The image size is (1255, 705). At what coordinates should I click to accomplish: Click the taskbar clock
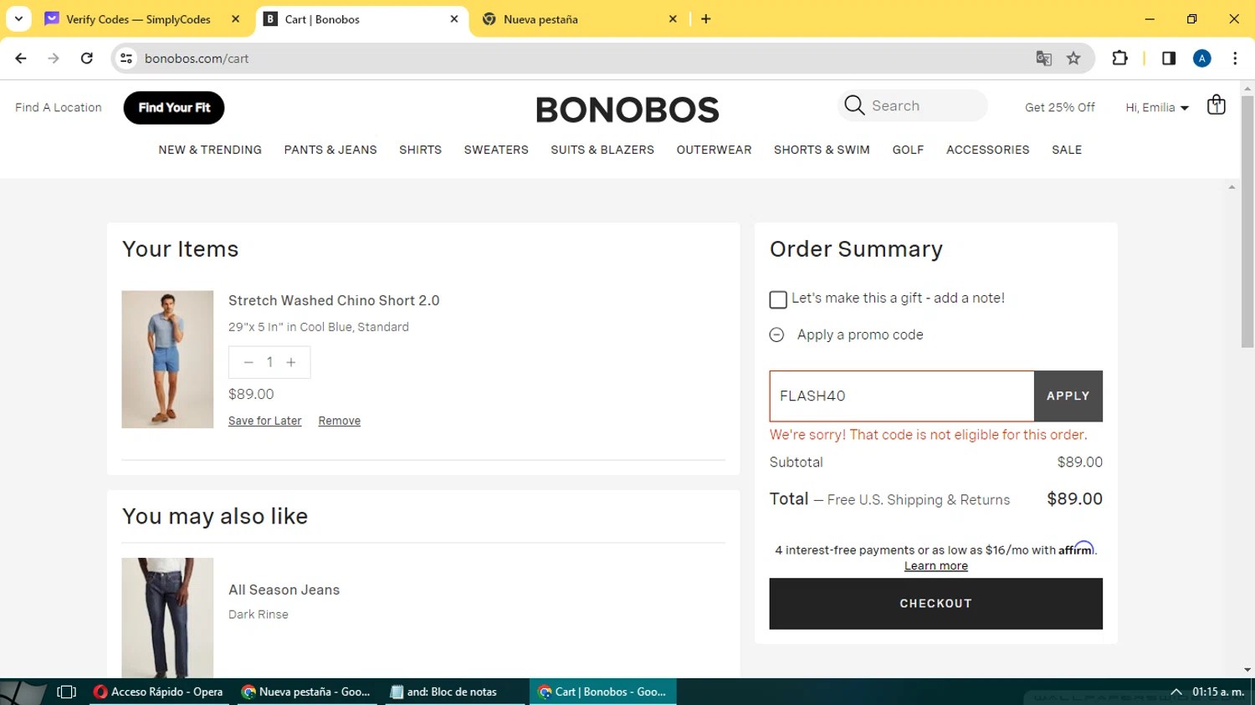pyautogui.click(x=1218, y=692)
